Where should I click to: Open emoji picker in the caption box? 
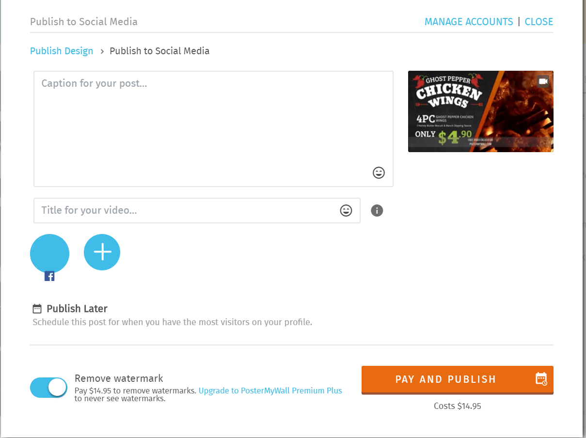point(379,172)
